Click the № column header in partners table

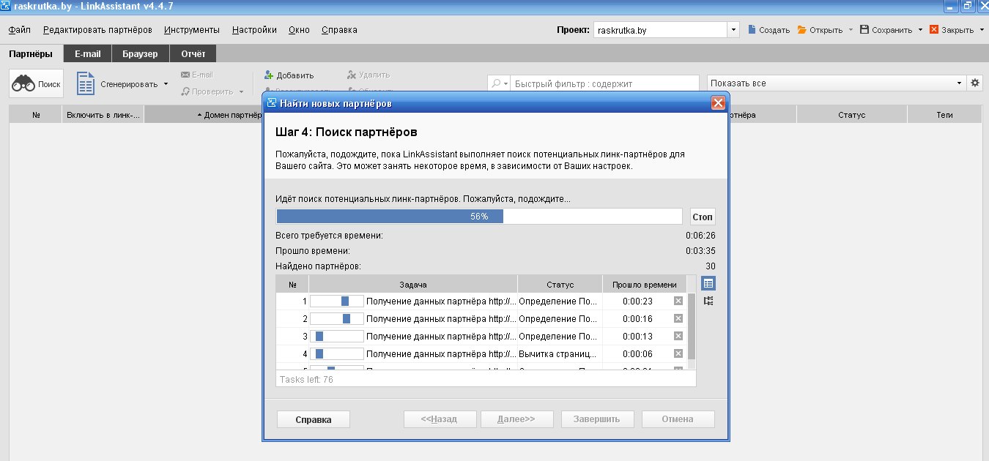[36, 115]
